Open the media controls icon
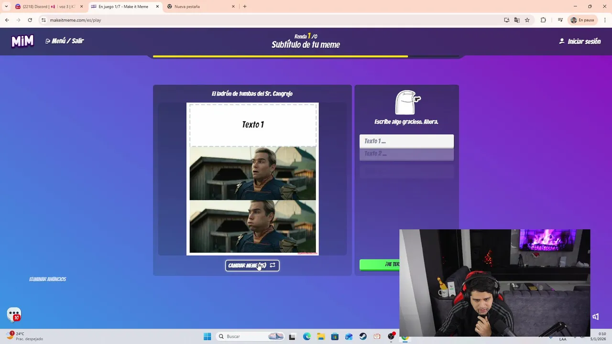This screenshot has width=612, height=344. [x=560, y=20]
